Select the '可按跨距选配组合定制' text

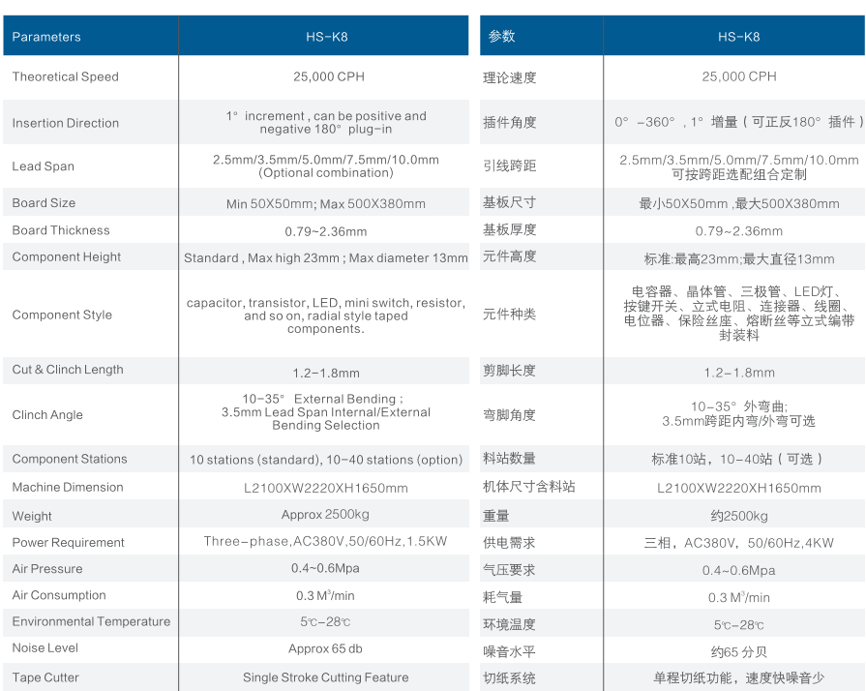(739, 174)
